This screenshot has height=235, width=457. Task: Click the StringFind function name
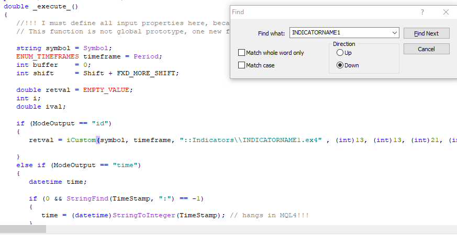87,198
